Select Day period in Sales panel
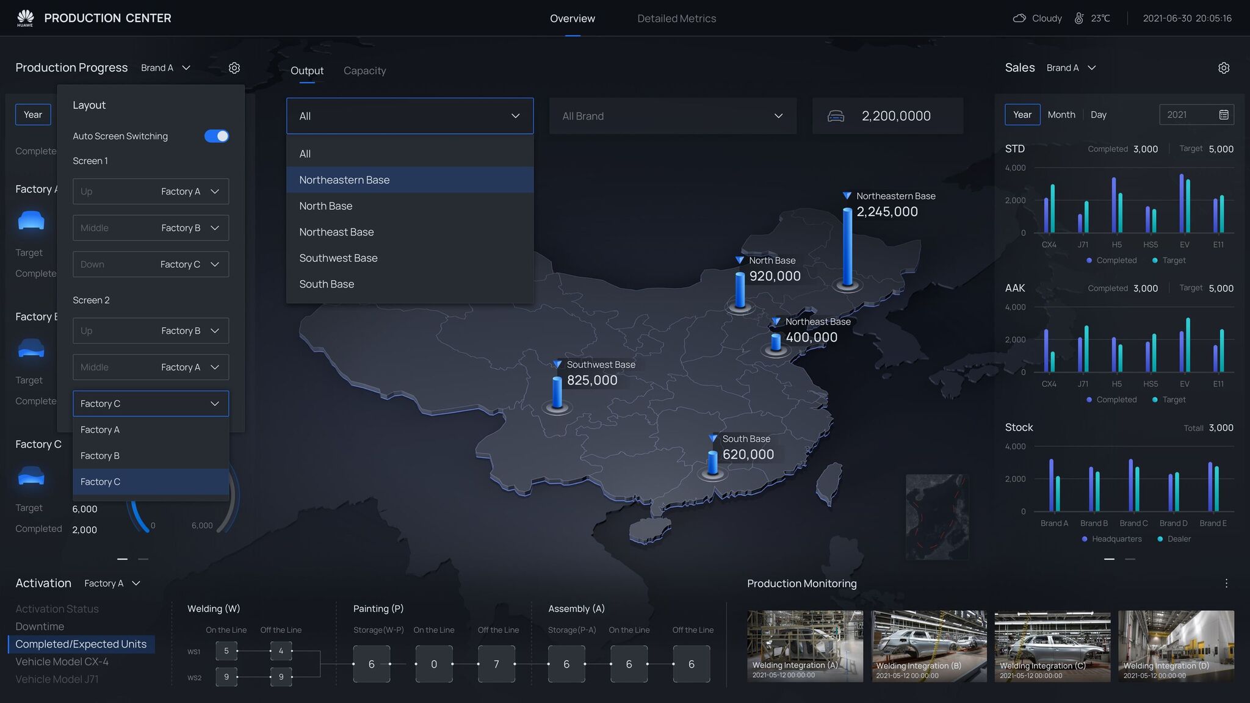The height and width of the screenshot is (703, 1250). (1099, 115)
